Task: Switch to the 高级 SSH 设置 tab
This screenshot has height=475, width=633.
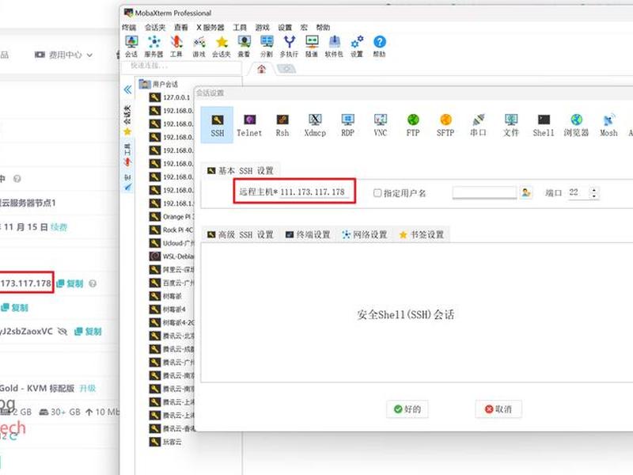Action: pyautogui.click(x=241, y=234)
